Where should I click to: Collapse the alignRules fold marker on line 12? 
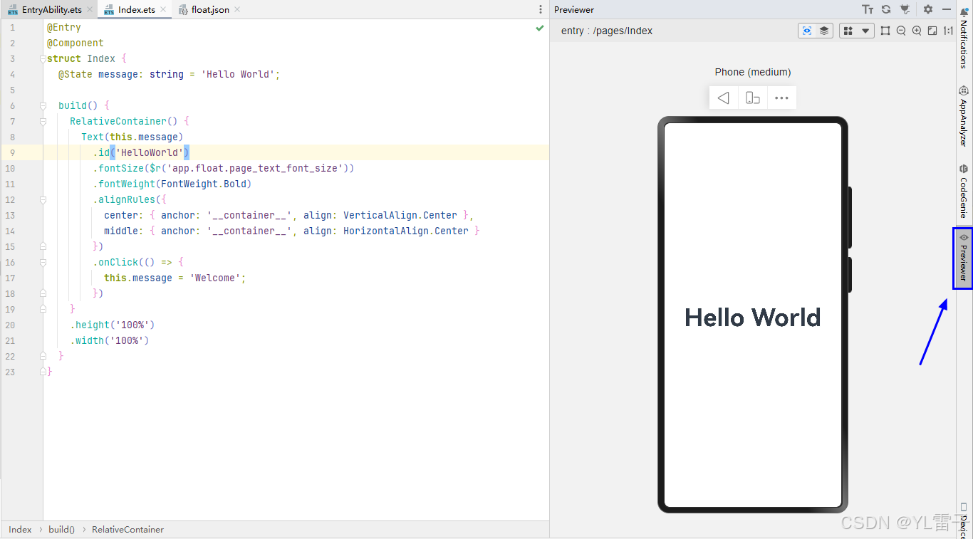(x=43, y=199)
